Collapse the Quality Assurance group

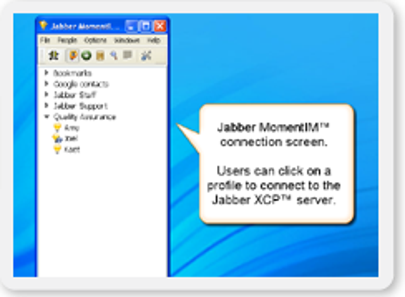[47, 116]
